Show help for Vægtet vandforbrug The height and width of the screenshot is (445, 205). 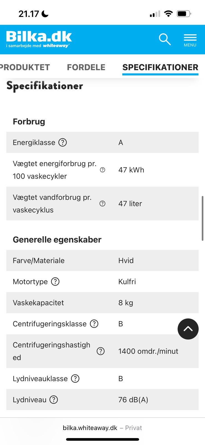(102, 204)
